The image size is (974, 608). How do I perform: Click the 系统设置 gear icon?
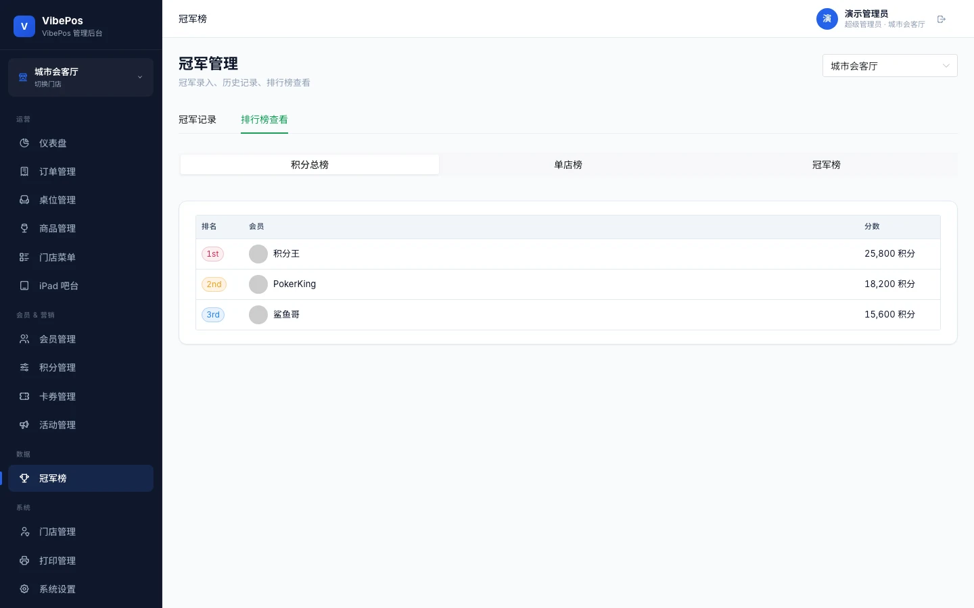(24, 589)
